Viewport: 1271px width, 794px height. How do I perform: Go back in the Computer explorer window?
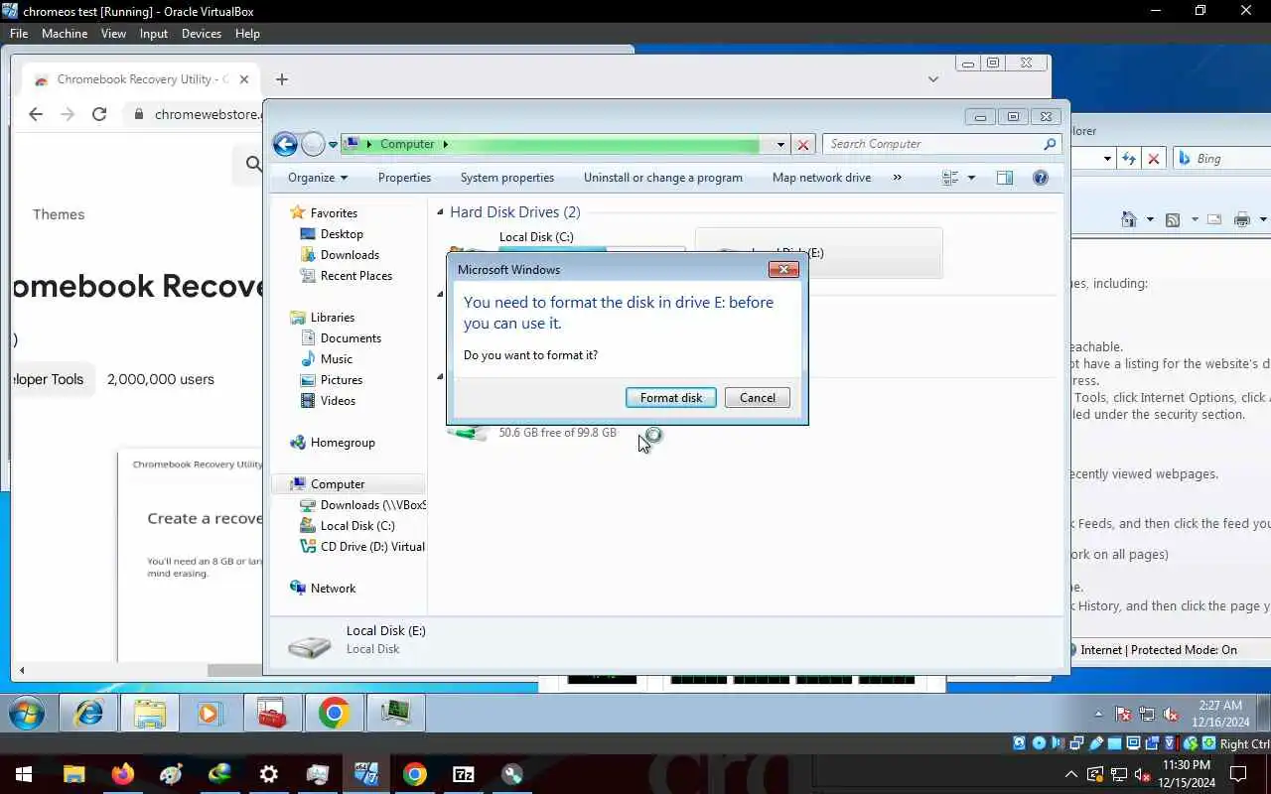(x=285, y=144)
